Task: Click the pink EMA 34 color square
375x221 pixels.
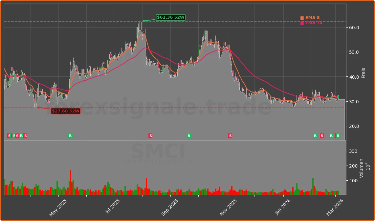Action: (302, 23)
